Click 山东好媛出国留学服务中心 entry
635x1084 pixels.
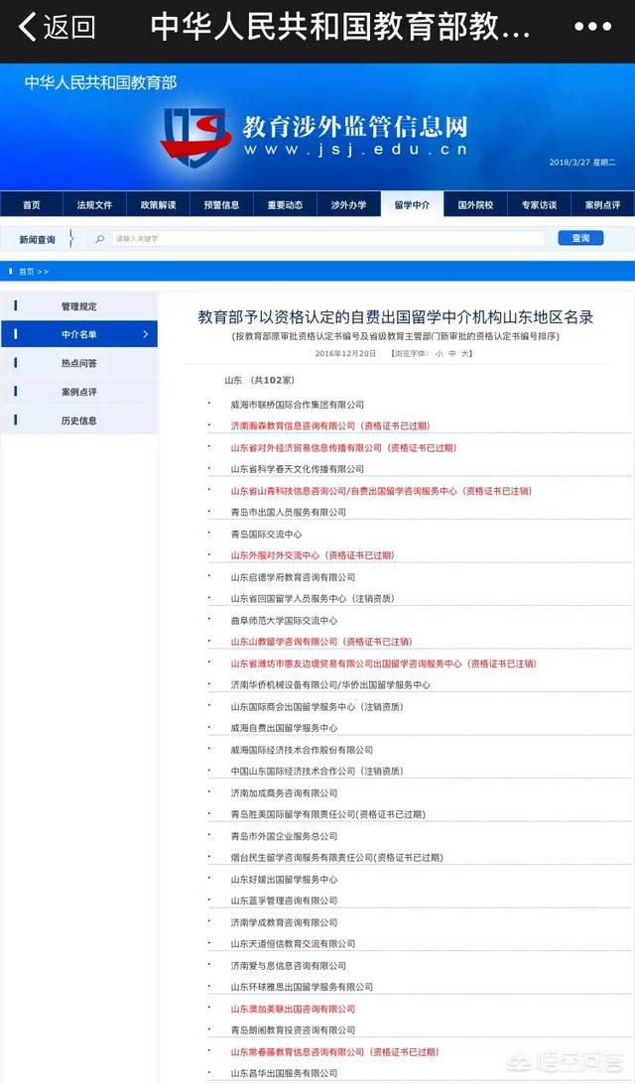[285, 880]
